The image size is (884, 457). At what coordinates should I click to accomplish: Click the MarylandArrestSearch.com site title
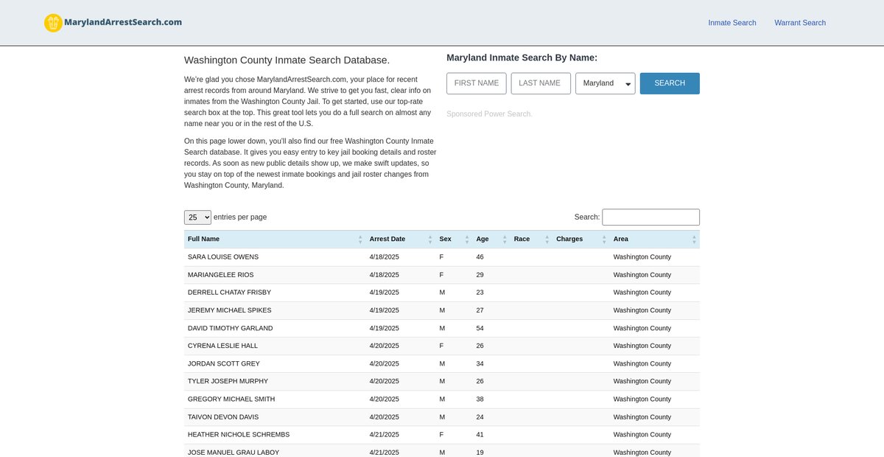tap(123, 22)
